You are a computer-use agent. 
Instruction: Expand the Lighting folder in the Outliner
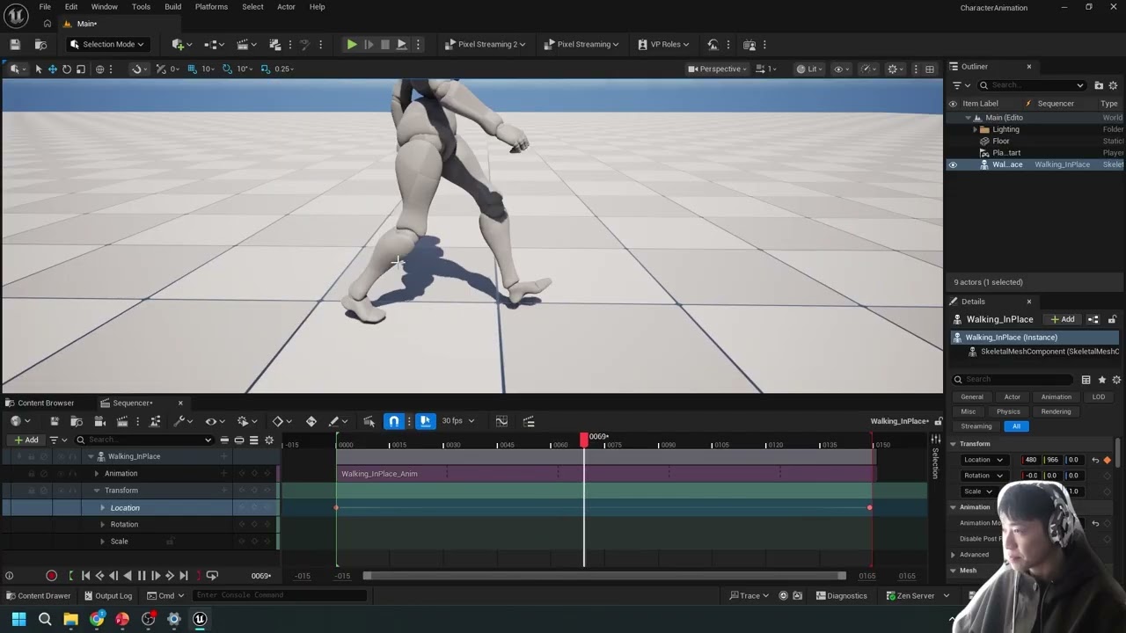[975, 129]
